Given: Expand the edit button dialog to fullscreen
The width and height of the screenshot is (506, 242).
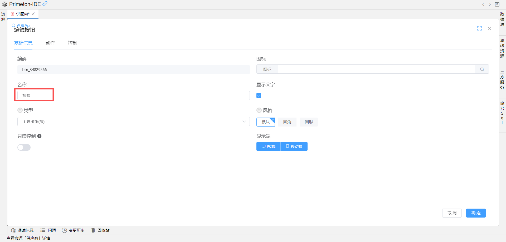Looking at the screenshot, I should pos(479,28).
